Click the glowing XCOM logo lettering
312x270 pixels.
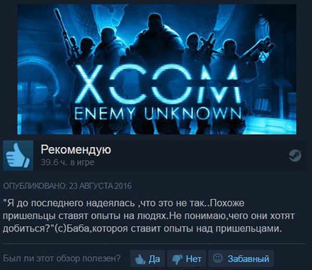pos(158,84)
